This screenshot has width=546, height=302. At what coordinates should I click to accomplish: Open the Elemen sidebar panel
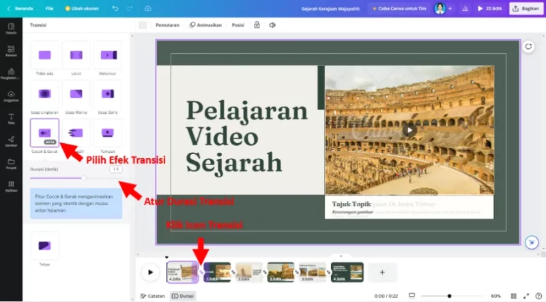11,51
